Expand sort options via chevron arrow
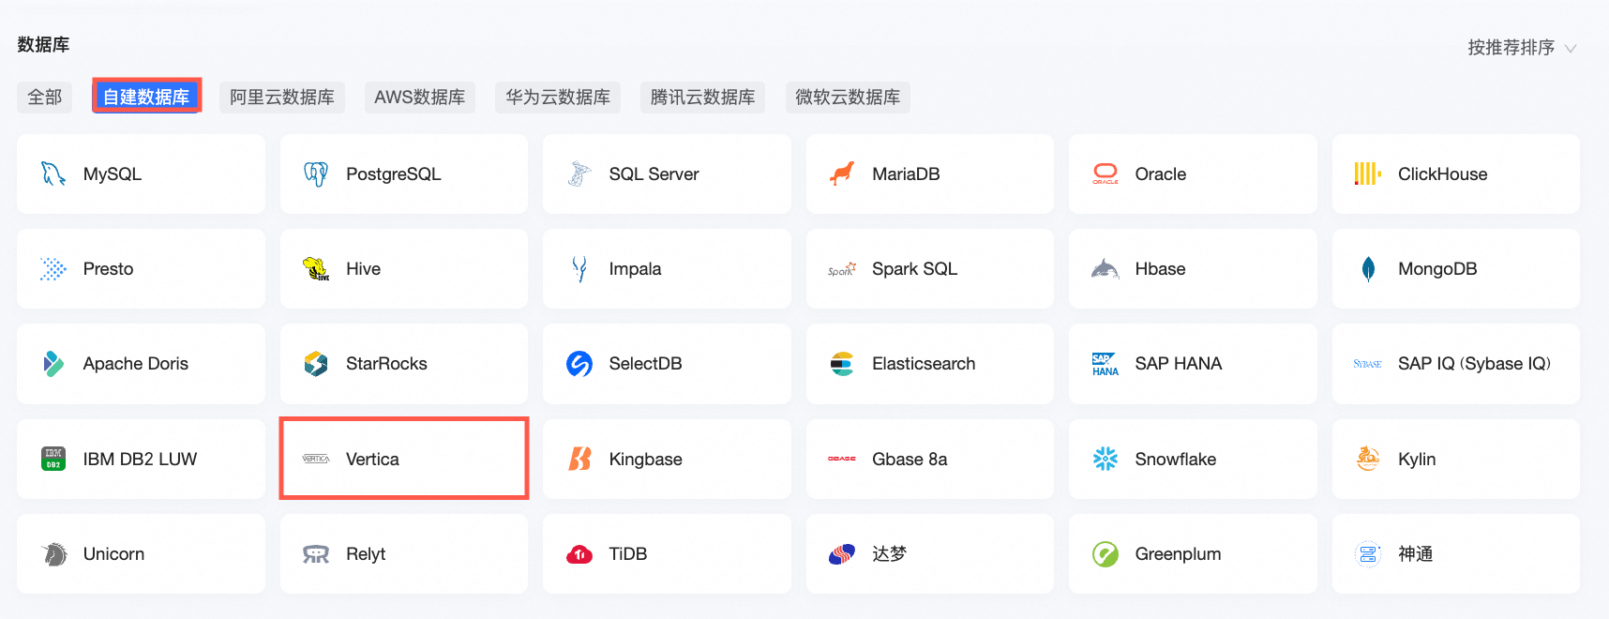This screenshot has height=619, width=1609. [1571, 48]
